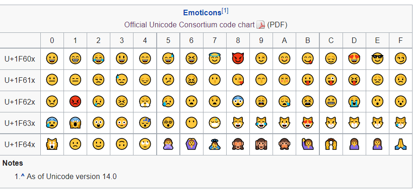Click the face blowing a kiss with heart
413x192 pixels.
coord(238,80)
